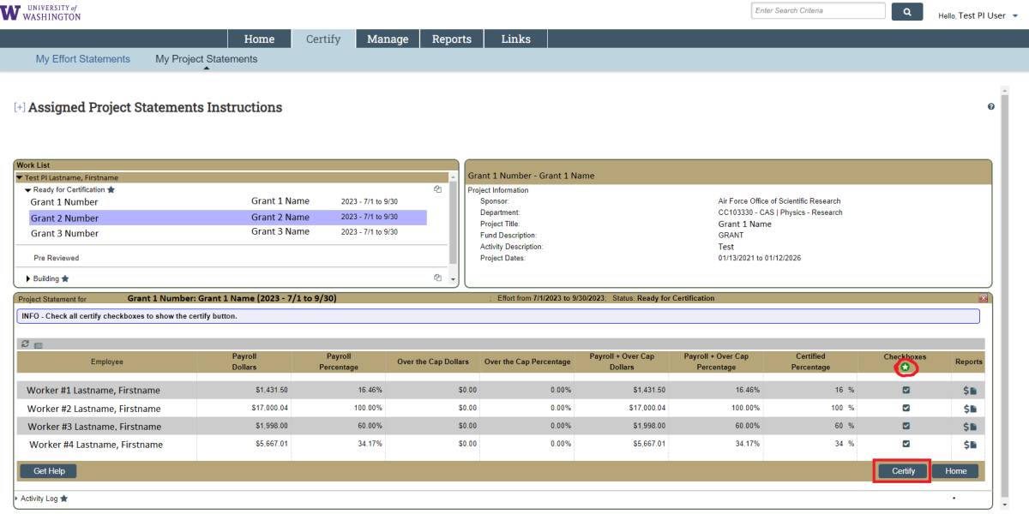The width and height of the screenshot is (1029, 514).
Task: Click the help question mark icon
Action: pyautogui.click(x=991, y=107)
